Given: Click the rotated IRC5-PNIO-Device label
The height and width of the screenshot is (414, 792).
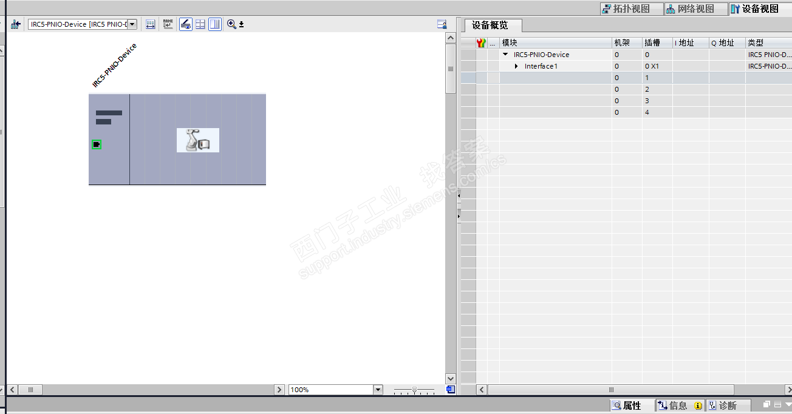Looking at the screenshot, I should [x=114, y=66].
